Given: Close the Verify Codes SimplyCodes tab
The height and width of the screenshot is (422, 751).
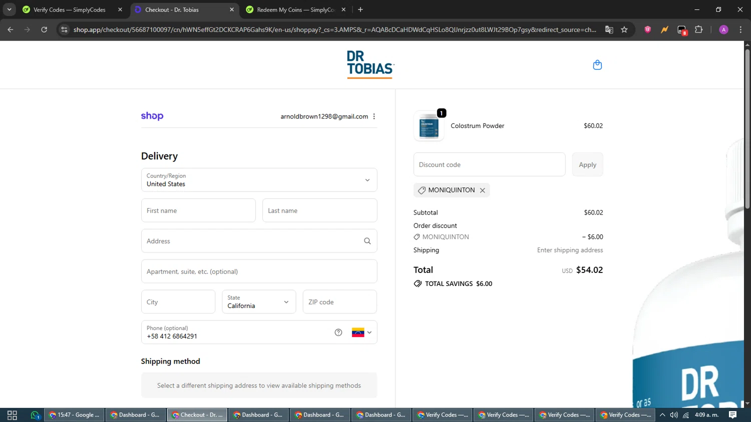Looking at the screenshot, I should [x=120, y=9].
